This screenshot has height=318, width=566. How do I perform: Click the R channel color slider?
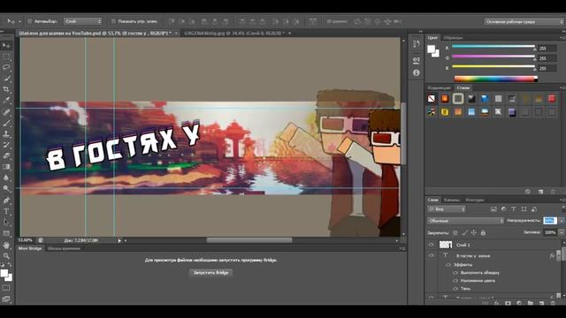click(x=493, y=47)
